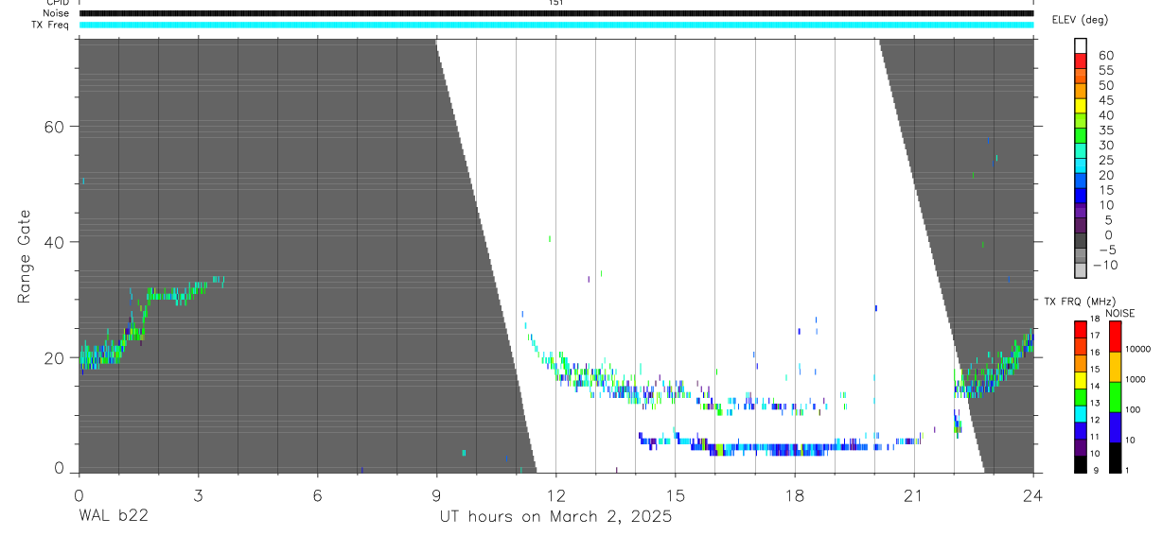Click the '35' label on elevation scale
Image resolution: width=1162 pixels, height=536 pixels.
click(1105, 130)
